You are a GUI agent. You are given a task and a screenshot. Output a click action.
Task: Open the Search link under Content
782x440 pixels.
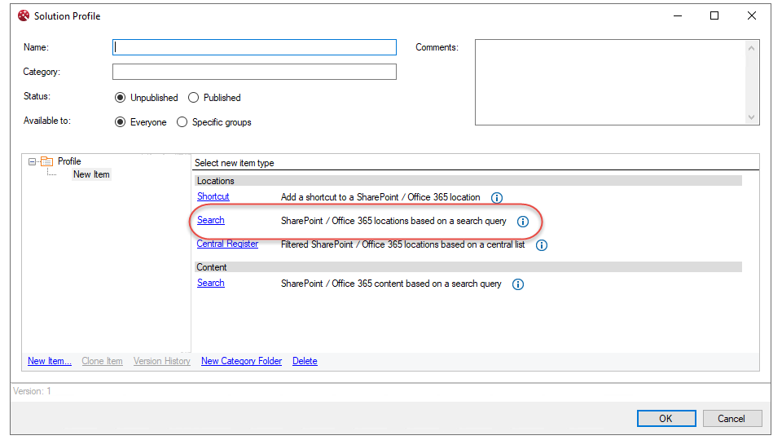click(210, 283)
